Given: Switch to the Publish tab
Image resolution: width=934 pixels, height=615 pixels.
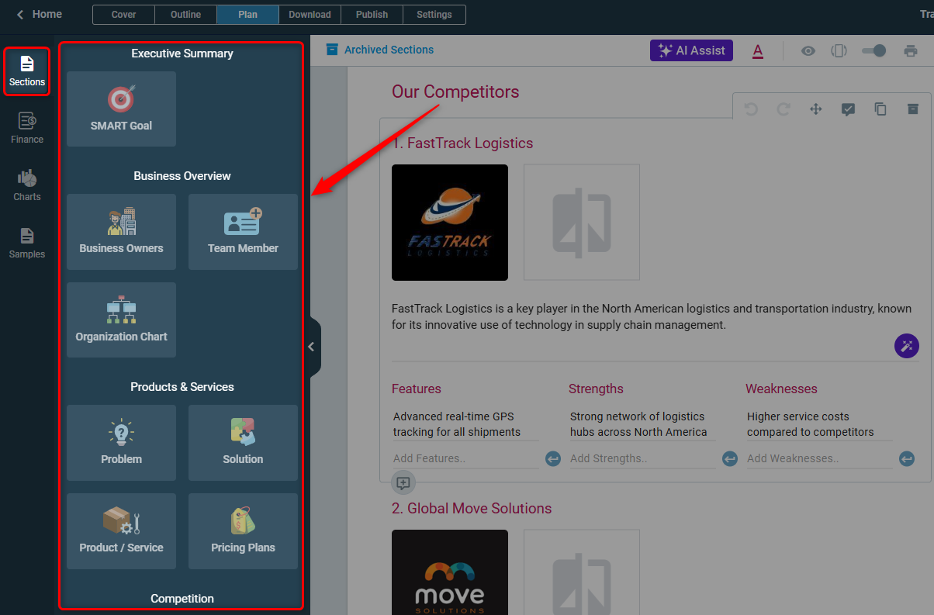Looking at the screenshot, I should click(372, 15).
